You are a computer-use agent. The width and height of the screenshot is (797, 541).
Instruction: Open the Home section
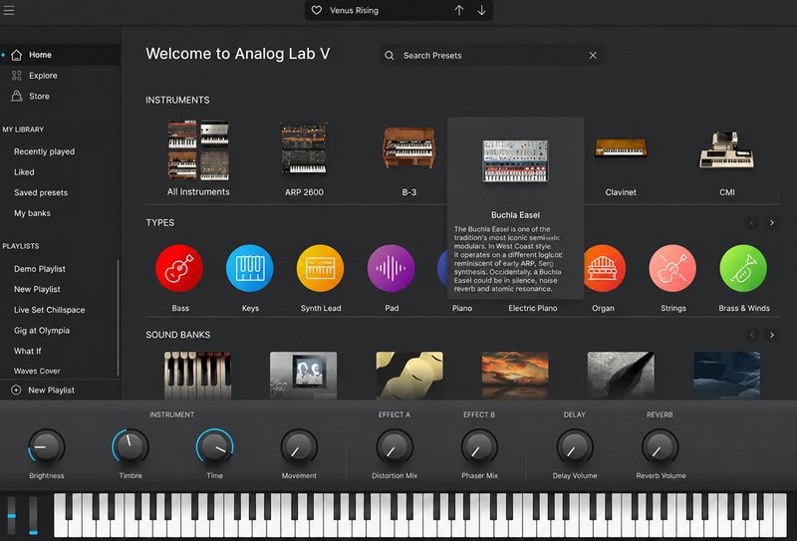[60, 55]
